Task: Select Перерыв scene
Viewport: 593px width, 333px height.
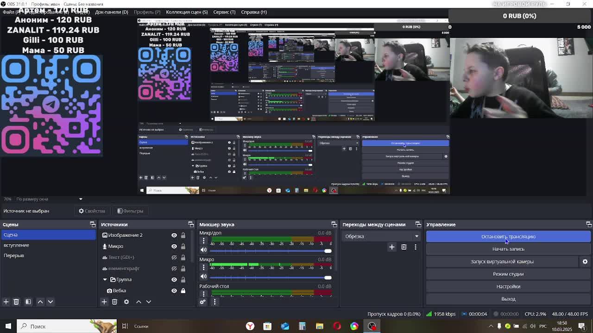Action: click(48, 255)
